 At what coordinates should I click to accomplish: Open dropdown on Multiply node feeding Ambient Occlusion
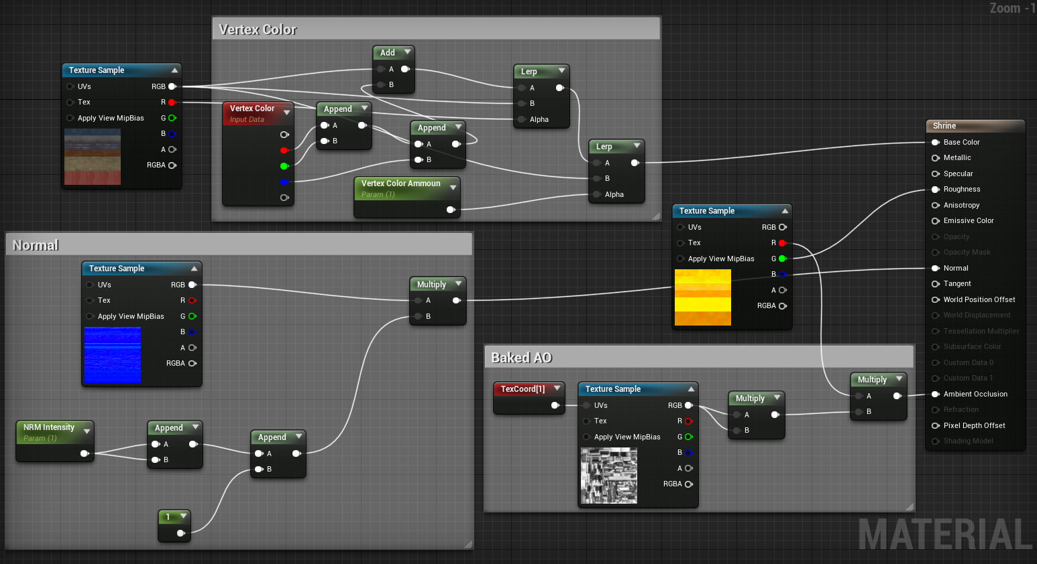click(x=899, y=379)
